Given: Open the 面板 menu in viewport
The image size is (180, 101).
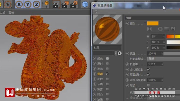Looking at the screenshot, I should click(x=11, y=12).
